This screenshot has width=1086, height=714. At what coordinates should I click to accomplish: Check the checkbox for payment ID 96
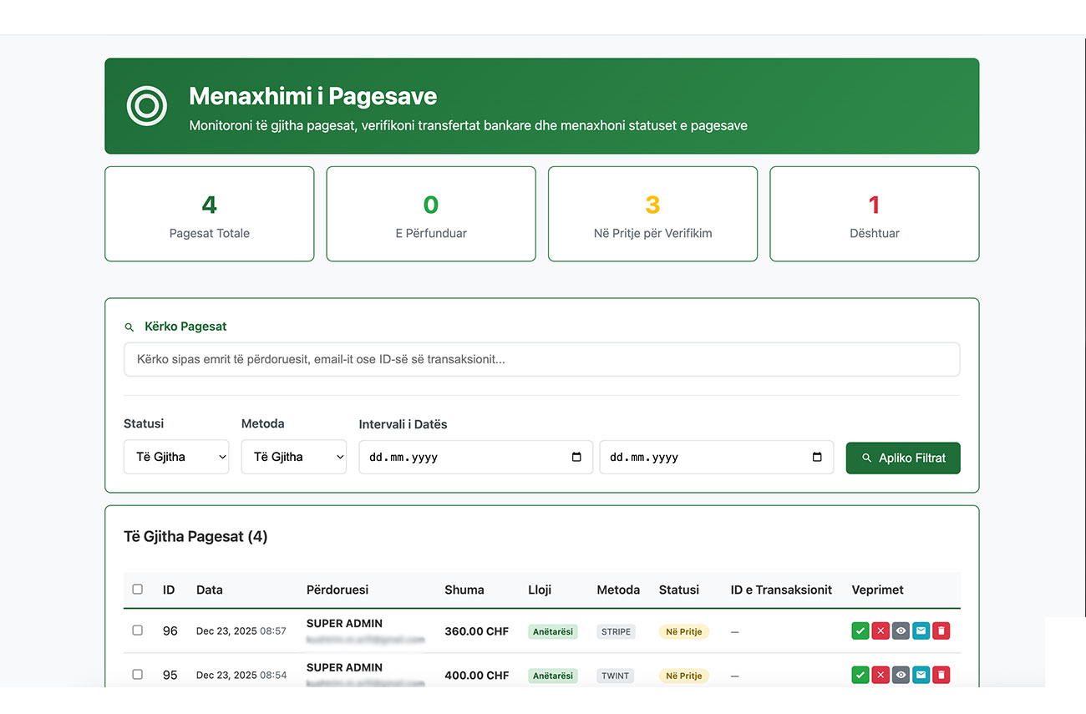click(138, 630)
